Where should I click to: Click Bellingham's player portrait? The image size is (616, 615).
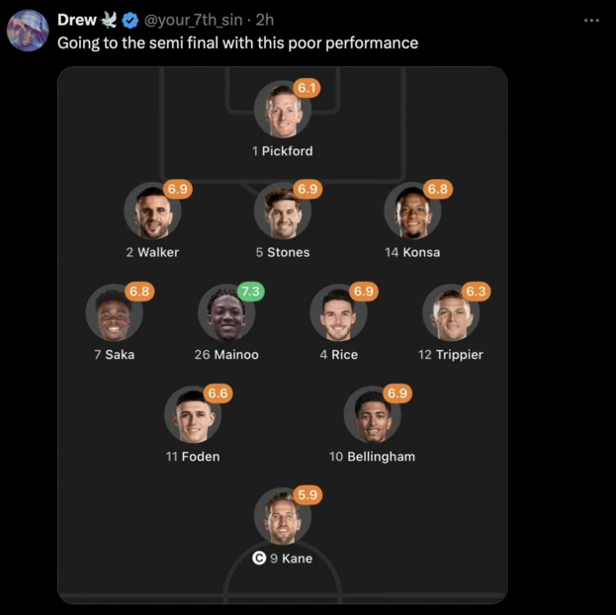tap(372, 416)
